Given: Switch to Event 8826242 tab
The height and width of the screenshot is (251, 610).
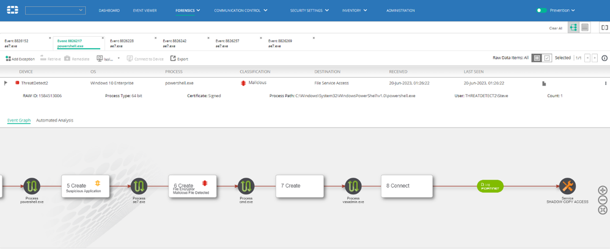Looking at the screenshot, I should click(184, 43).
